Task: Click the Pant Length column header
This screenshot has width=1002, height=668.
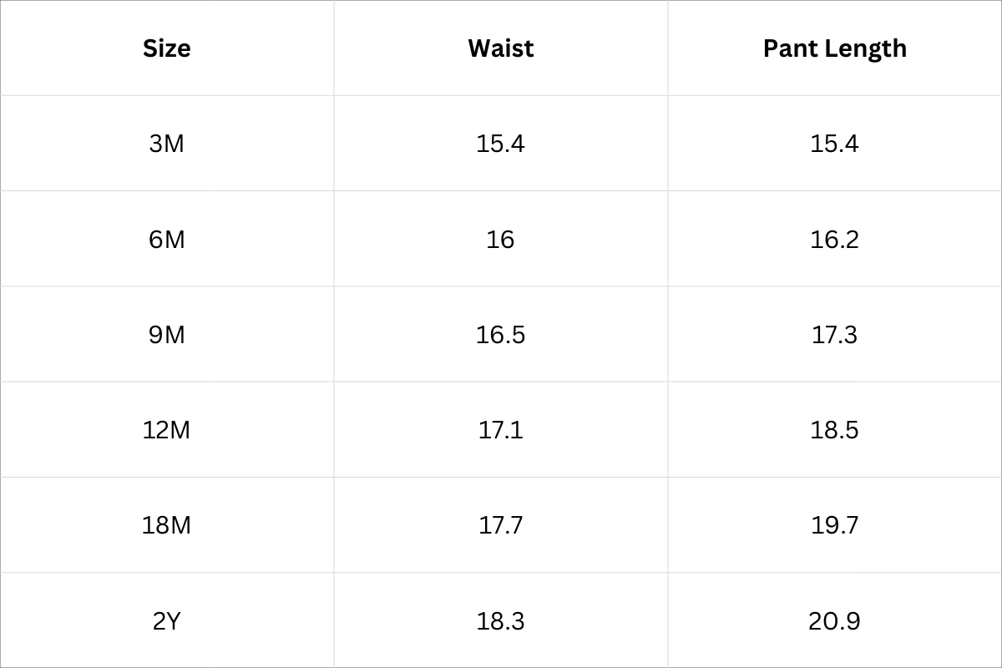Action: [834, 48]
